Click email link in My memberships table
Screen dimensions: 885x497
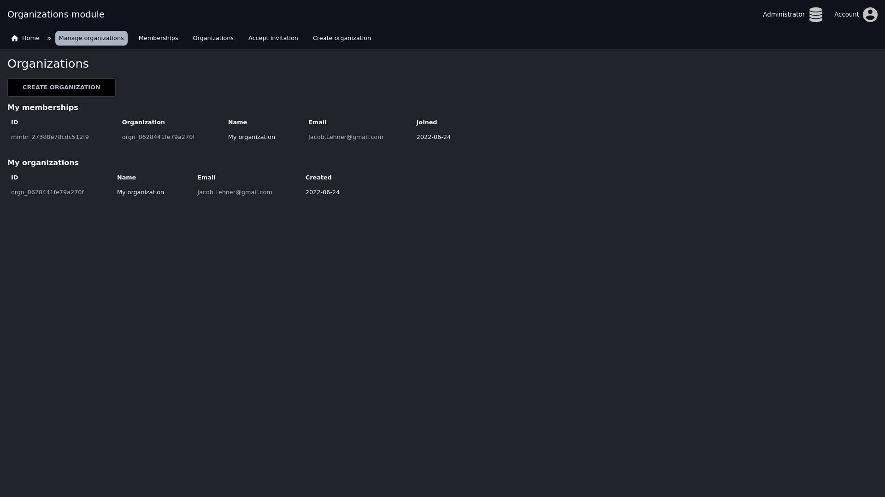point(345,137)
